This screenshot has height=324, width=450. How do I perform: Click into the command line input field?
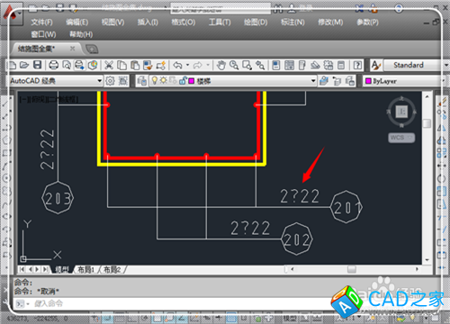click(180, 303)
